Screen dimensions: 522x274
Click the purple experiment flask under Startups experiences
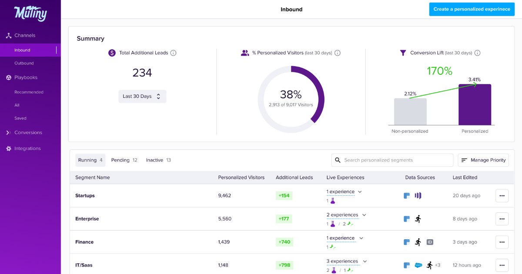point(333,201)
